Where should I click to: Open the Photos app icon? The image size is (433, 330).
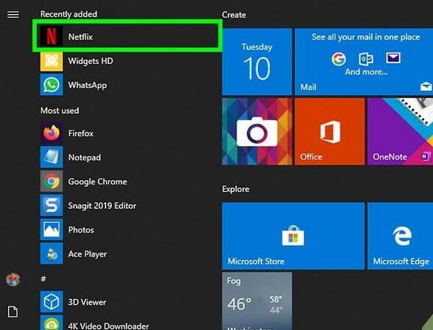point(52,229)
